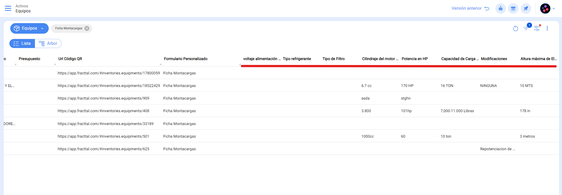
Task: Click the Potencia en HP column header
Action: coord(414,59)
